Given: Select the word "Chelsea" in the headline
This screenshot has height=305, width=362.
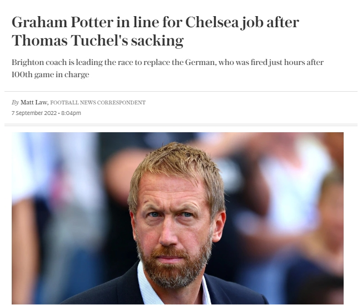Looking at the screenshot, I should (212, 22).
